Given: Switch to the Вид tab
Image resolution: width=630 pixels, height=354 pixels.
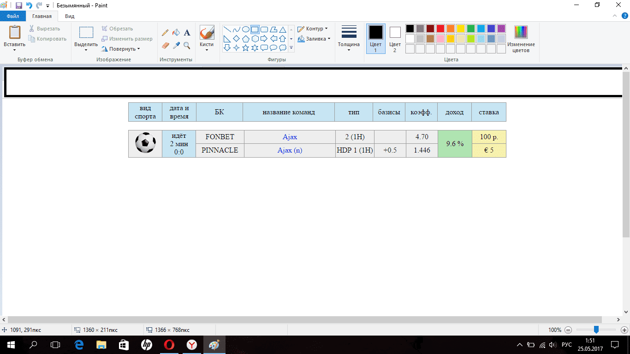Looking at the screenshot, I should pos(70,16).
